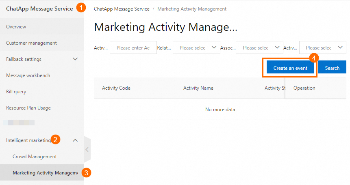
Task: Click ChatApp Message Service breadcrumb link
Action: pos(122,9)
